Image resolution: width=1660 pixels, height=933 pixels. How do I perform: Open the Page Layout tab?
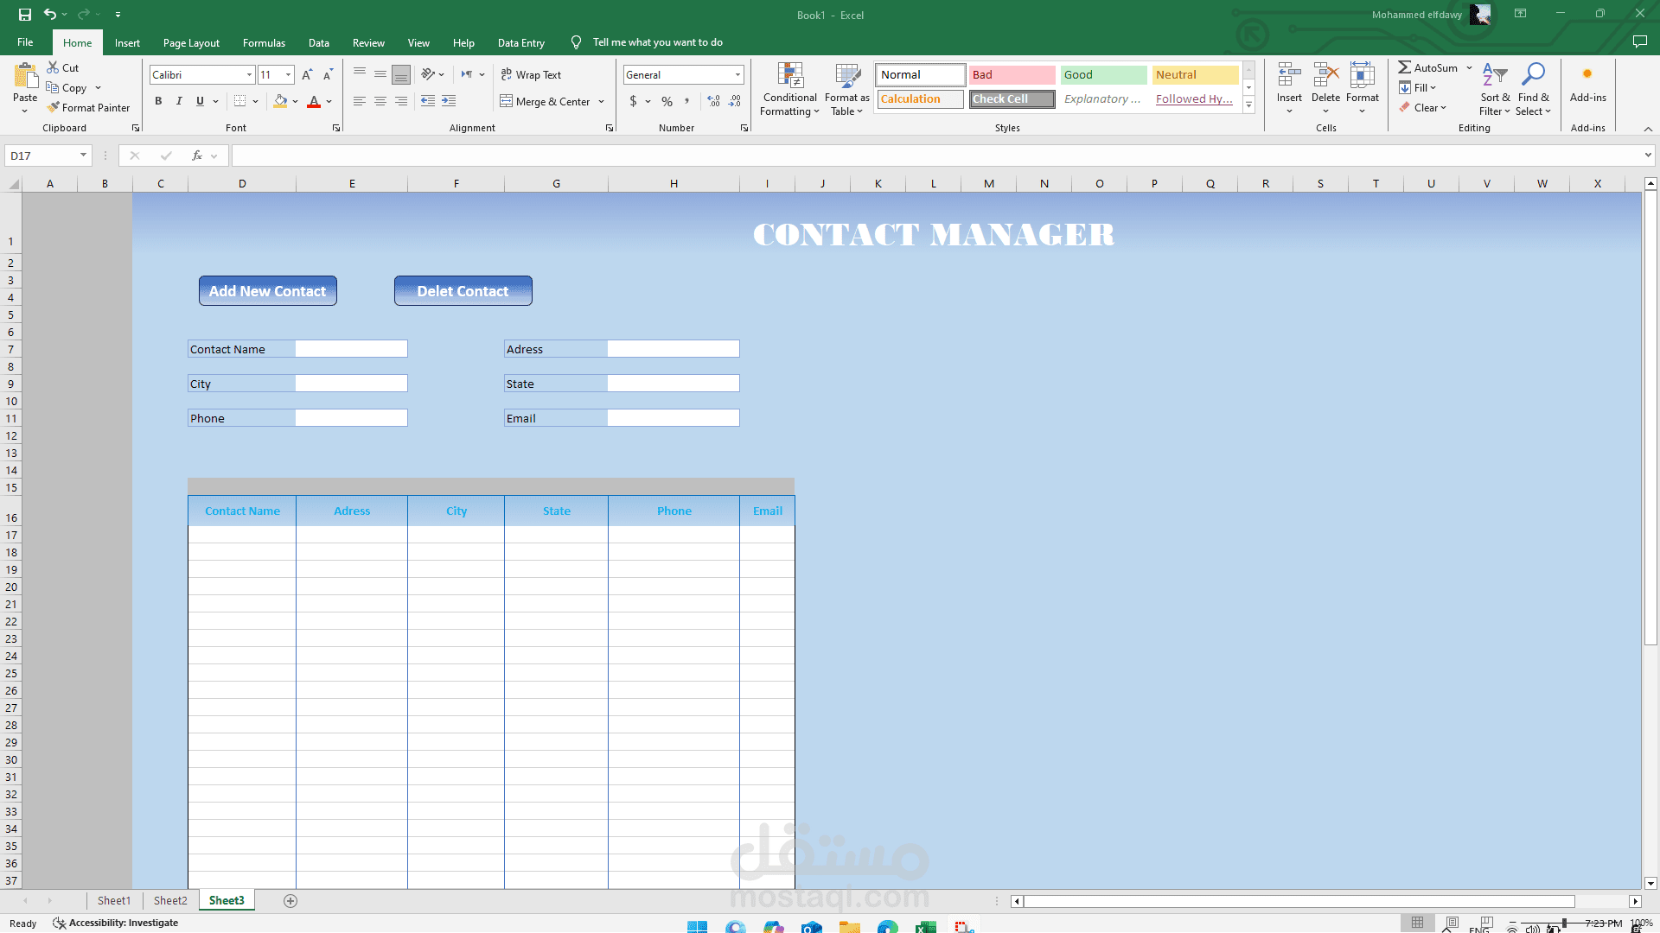[x=191, y=42]
